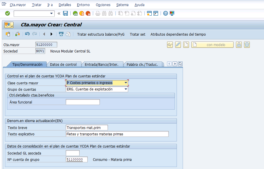
Task: Expand the command field dropdown arrow
Action: (x=52, y=14)
